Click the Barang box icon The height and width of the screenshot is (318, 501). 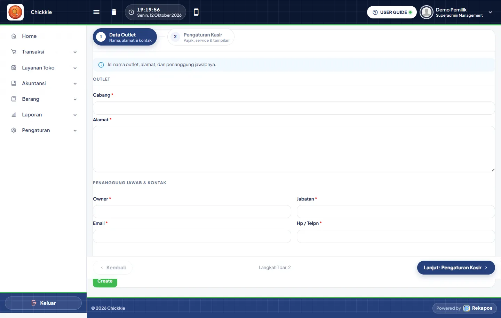(14, 99)
